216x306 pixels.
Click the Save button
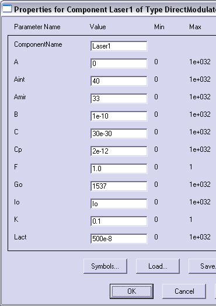click(203, 266)
